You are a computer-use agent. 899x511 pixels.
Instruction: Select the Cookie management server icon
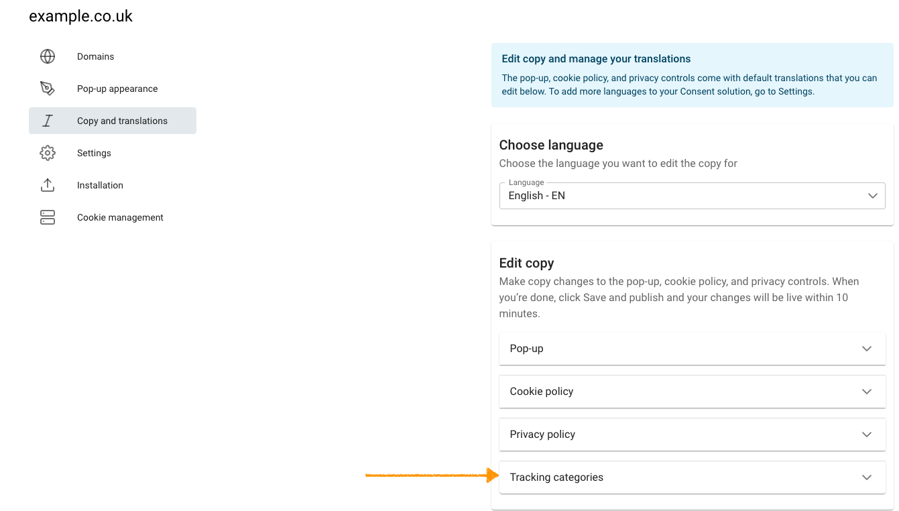pyautogui.click(x=47, y=217)
